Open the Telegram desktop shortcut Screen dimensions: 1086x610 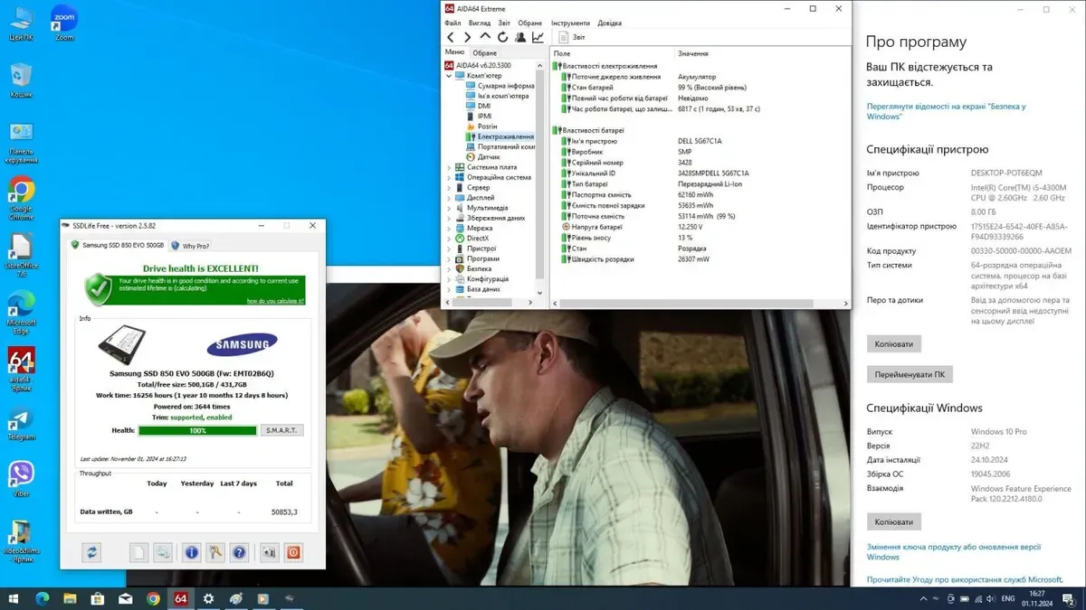[x=21, y=423]
